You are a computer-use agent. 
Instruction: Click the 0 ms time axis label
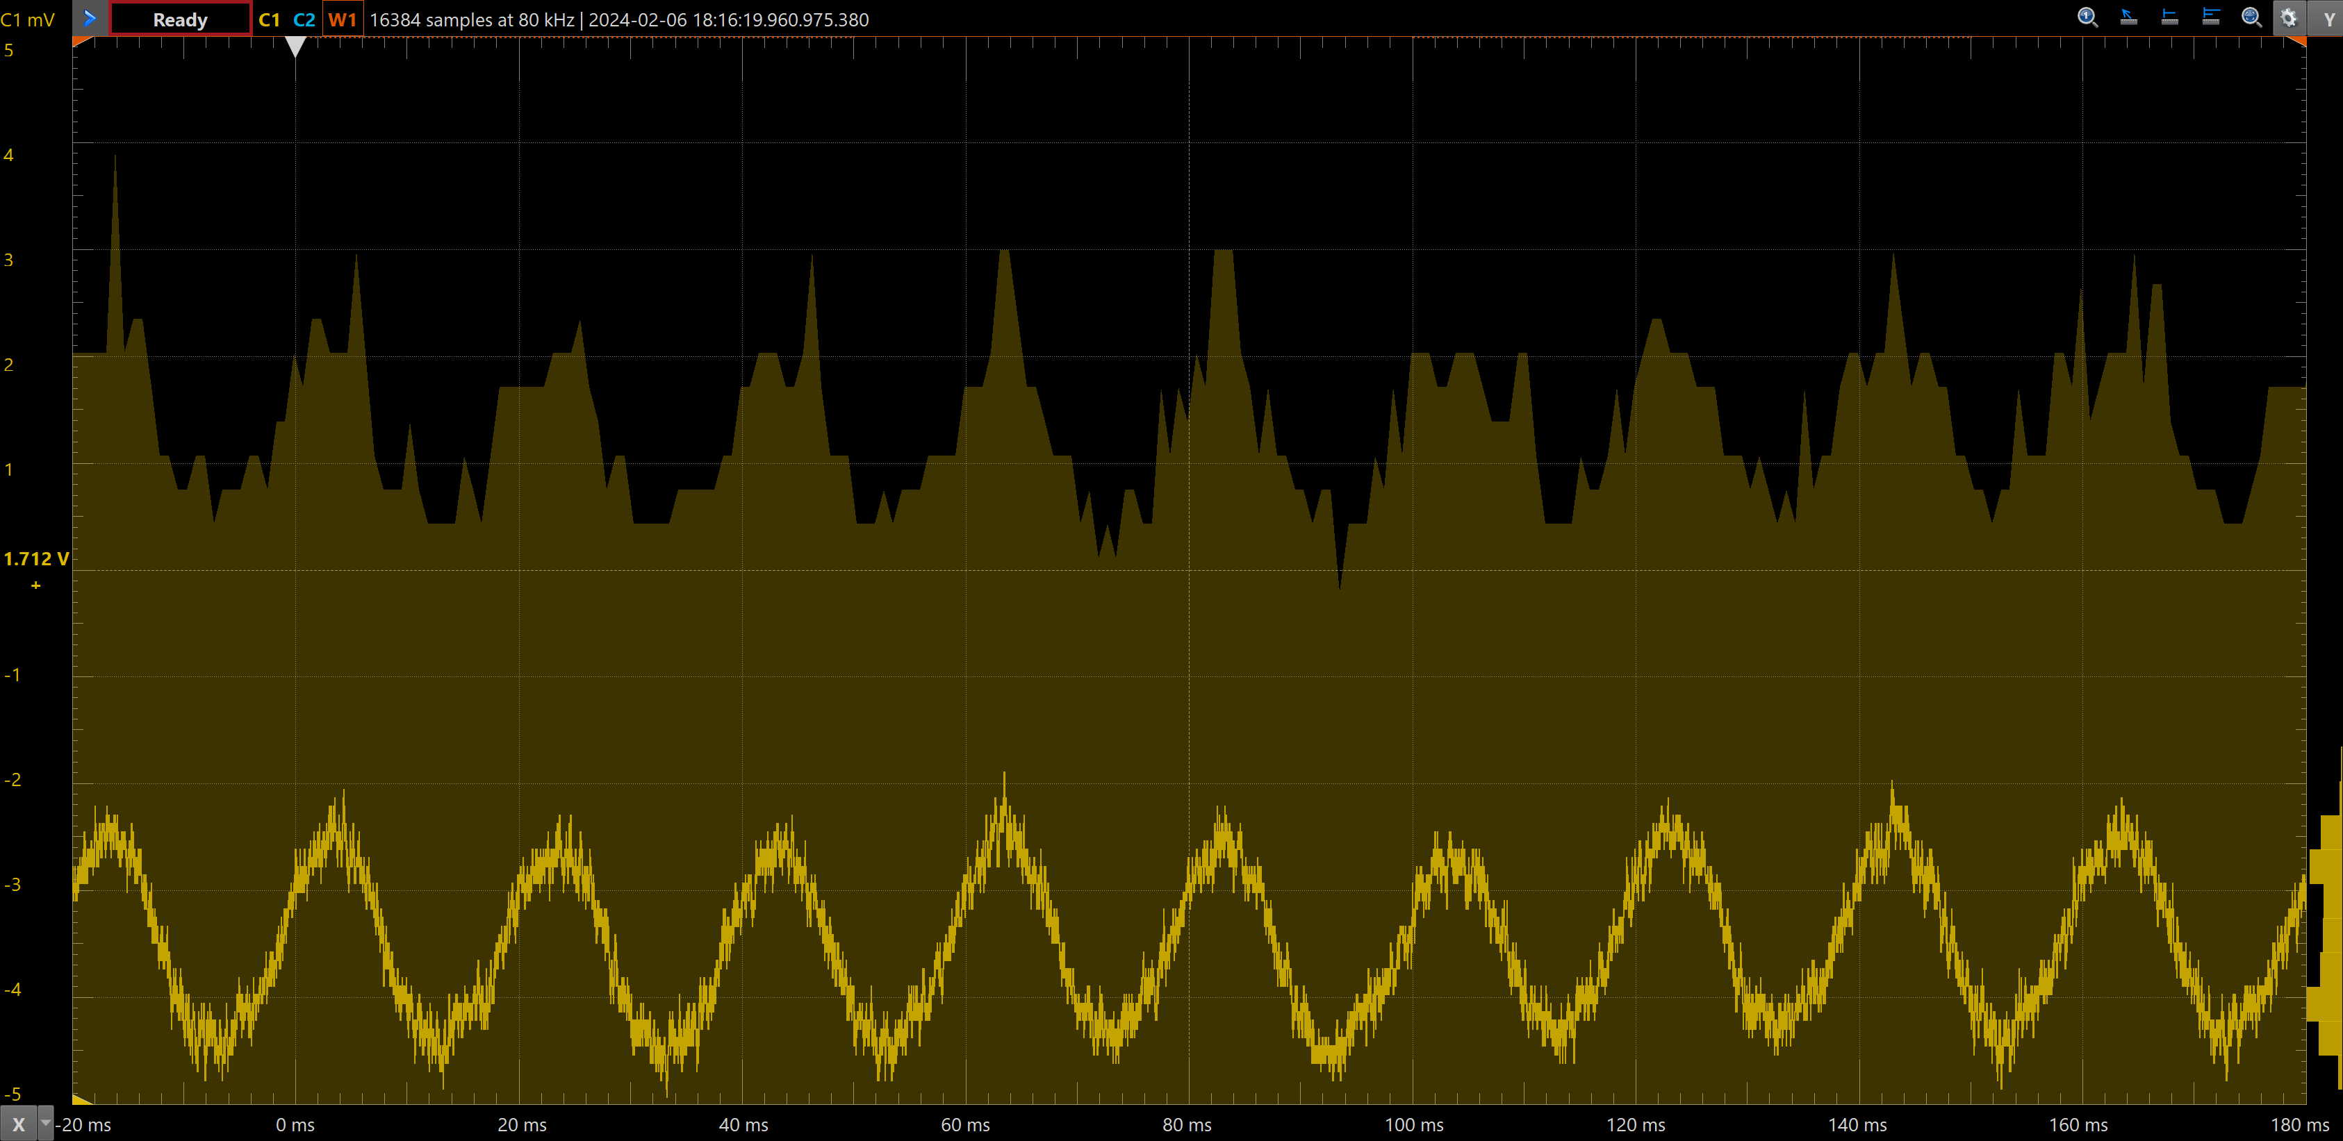[295, 1124]
